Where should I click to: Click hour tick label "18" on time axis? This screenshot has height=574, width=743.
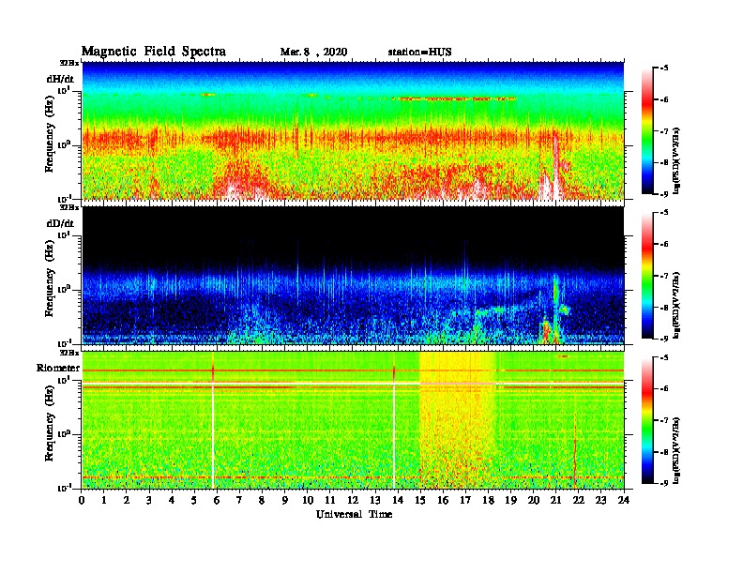[488, 500]
